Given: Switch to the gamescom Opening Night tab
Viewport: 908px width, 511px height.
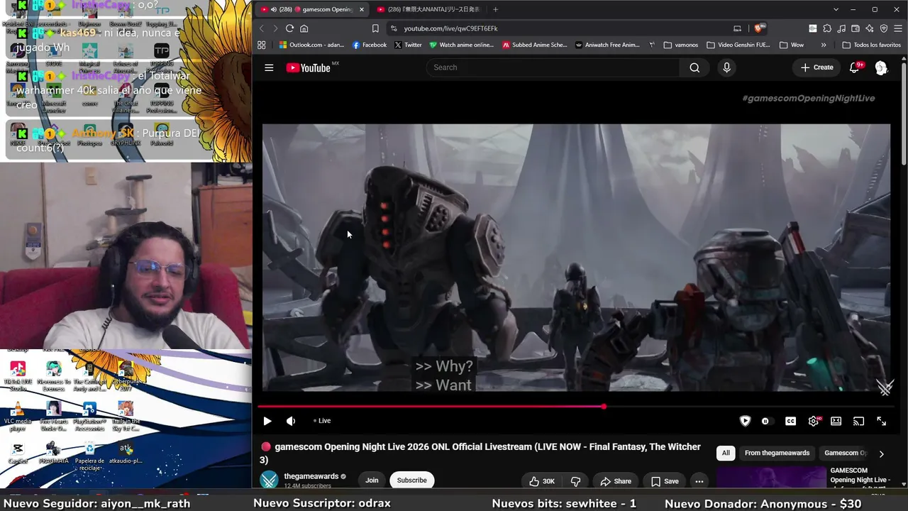Looking at the screenshot, I should (x=312, y=9).
